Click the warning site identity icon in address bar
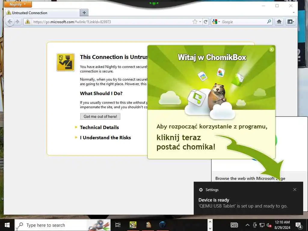Viewport: 308px width, 231px height. [x=28, y=22]
